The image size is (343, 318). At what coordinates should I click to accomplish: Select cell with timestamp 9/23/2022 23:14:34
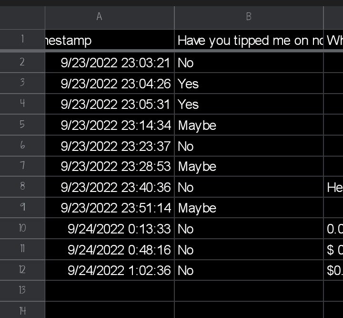pyautogui.click(x=110, y=125)
